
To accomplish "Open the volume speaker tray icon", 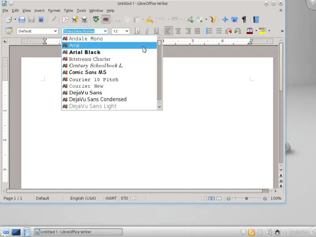I will pyautogui.click(x=269, y=232).
